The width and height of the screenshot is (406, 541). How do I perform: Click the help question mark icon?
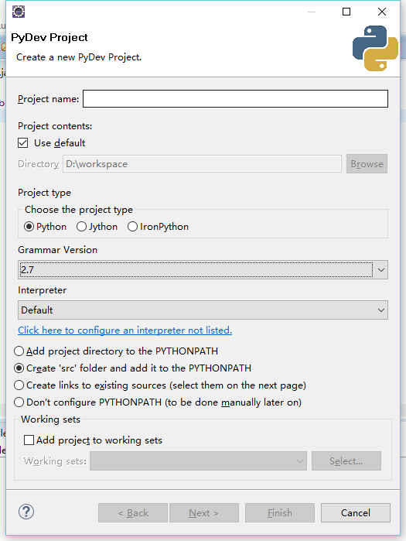[26, 512]
